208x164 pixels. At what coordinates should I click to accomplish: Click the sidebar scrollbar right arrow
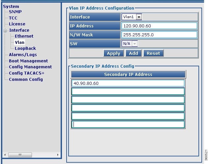coord(58,155)
